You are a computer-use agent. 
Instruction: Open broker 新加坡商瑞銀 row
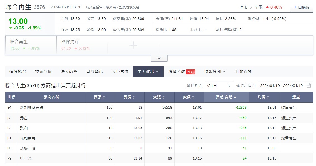coord(32,108)
